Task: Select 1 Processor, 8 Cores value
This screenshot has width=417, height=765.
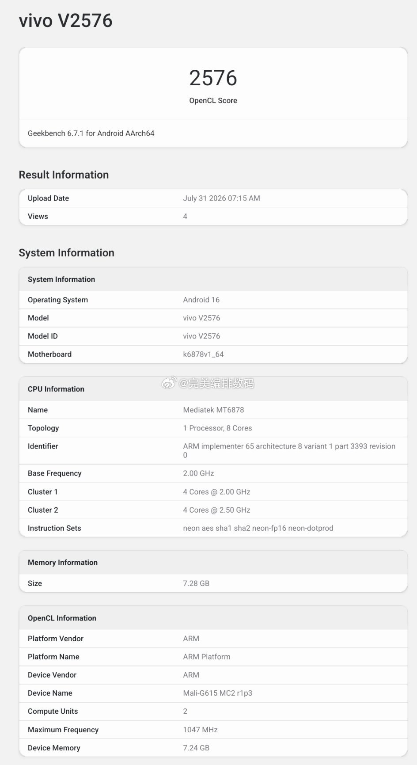Action: pyautogui.click(x=217, y=428)
